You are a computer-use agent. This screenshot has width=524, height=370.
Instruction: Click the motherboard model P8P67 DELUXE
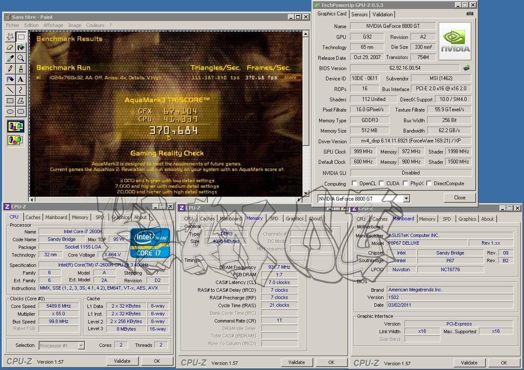pyautogui.click(x=427, y=243)
